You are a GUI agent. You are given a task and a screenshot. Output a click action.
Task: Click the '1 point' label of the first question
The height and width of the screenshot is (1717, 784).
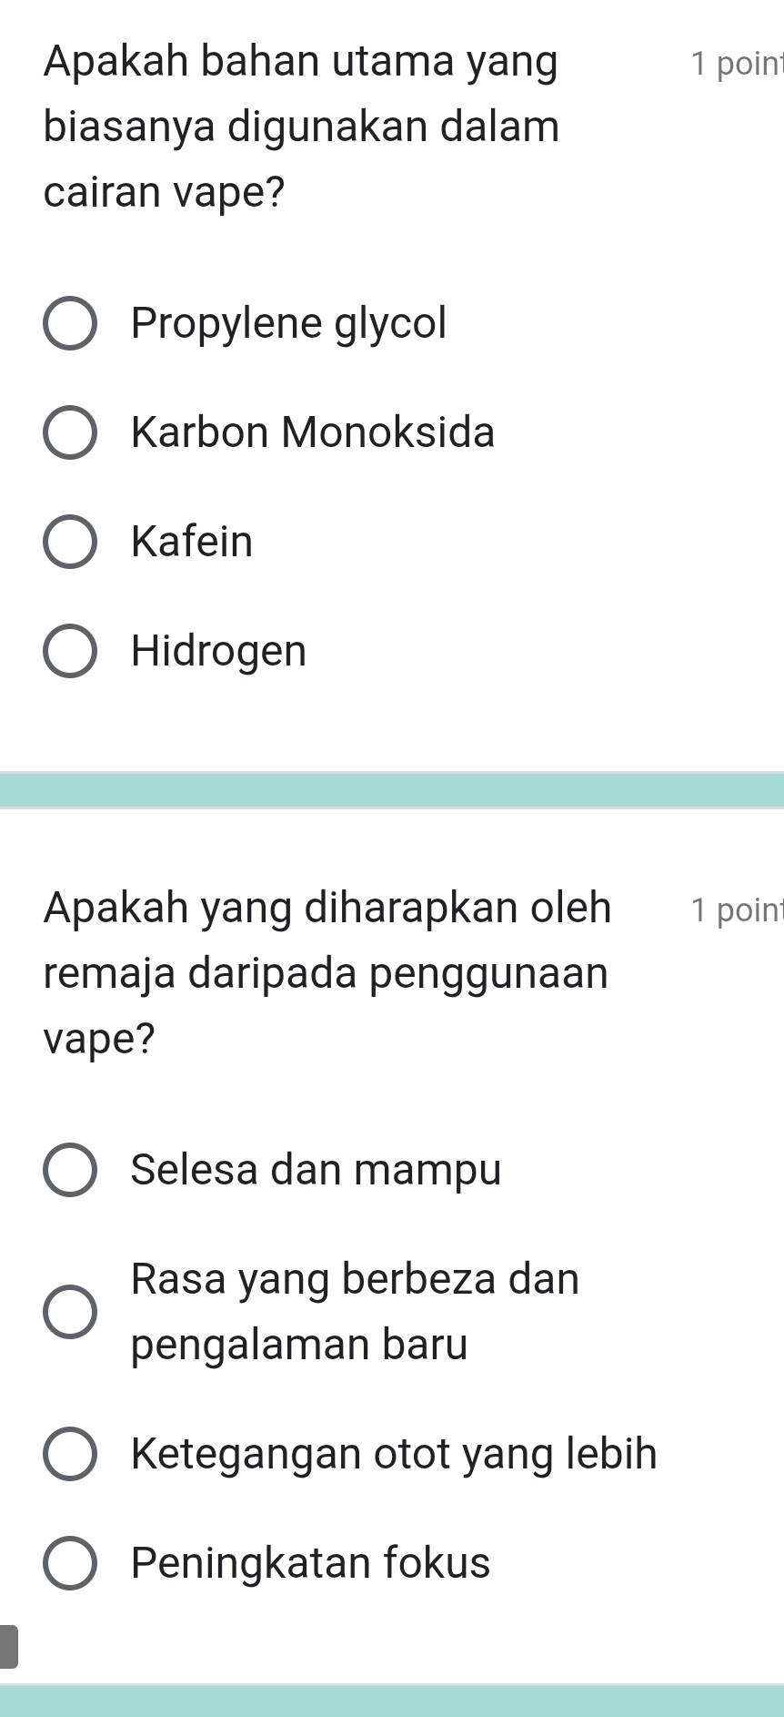pos(735,64)
